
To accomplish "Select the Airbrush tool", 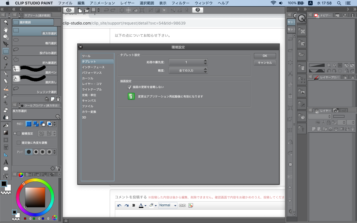I will (x=6, y=96).
